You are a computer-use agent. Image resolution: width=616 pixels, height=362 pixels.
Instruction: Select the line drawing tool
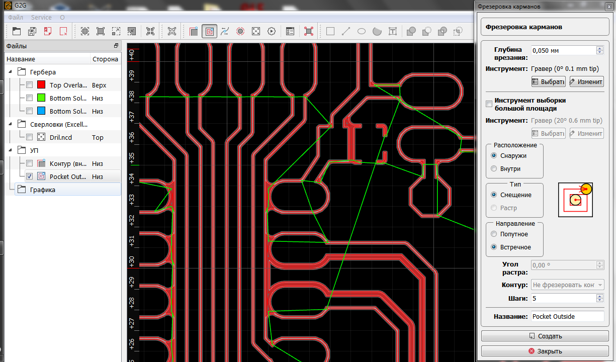(346, 31)
